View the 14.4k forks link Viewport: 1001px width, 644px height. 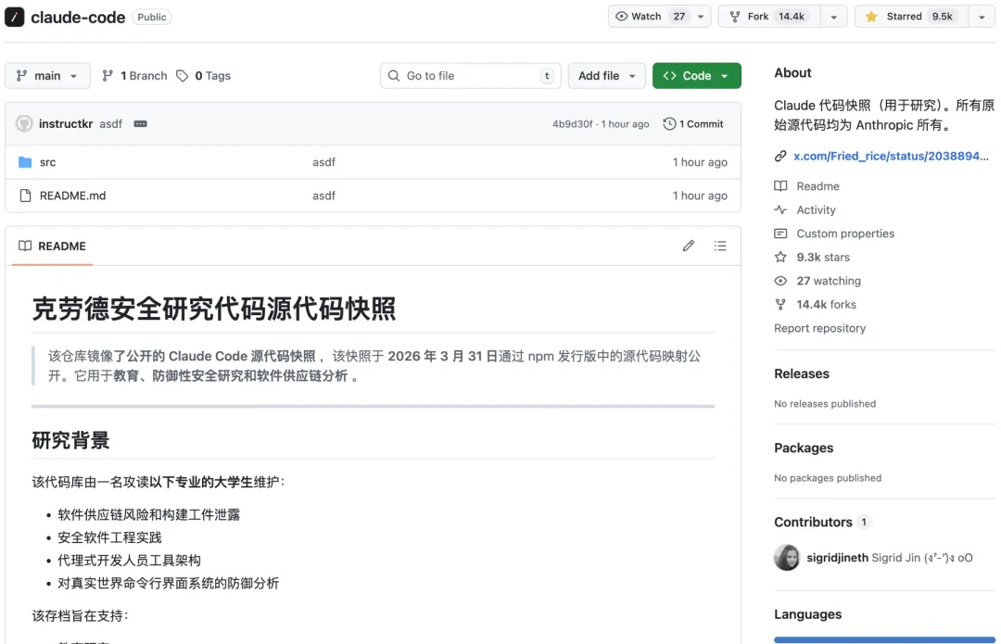pyautogui.click(x=826, y=305)
